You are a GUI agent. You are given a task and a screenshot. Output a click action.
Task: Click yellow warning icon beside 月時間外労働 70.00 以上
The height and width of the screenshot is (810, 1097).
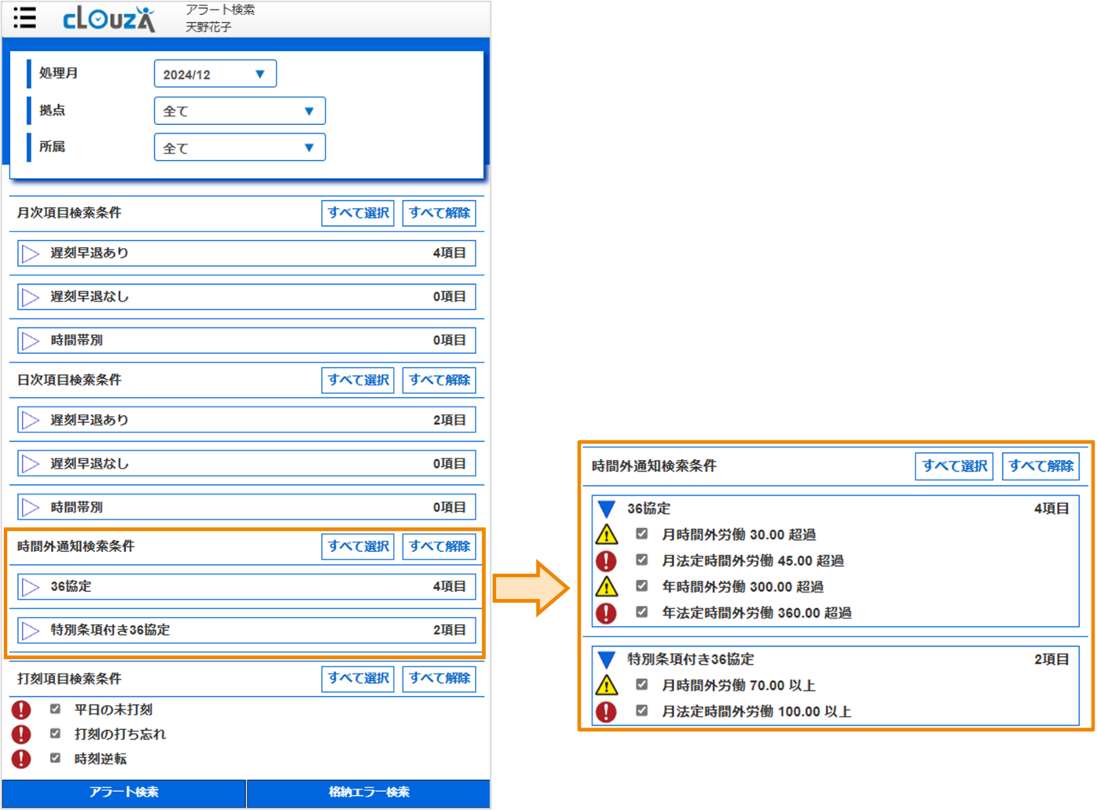(x=607, y=685)
